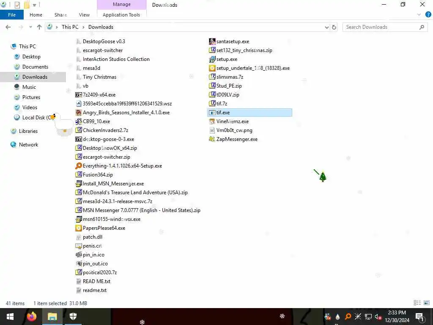The width and height of the screenshot is (433, 325).
Task: Open the notification center icon
Action: pos(420,317)
